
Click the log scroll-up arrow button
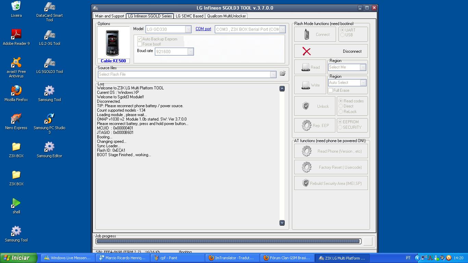(282, 89)
